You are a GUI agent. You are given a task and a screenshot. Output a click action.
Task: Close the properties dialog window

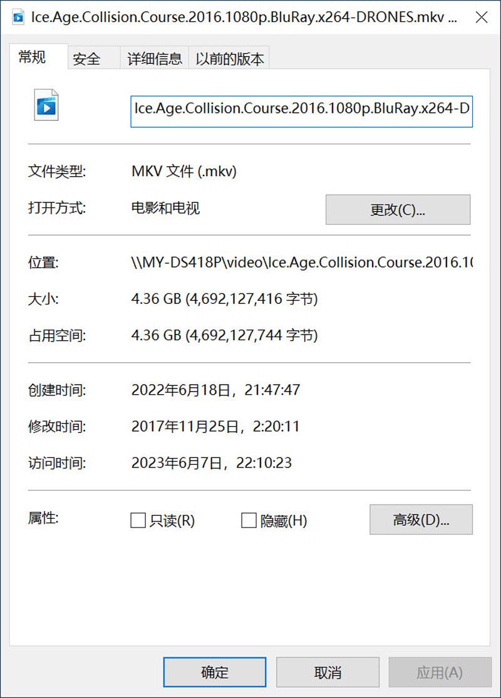(482, 18)
